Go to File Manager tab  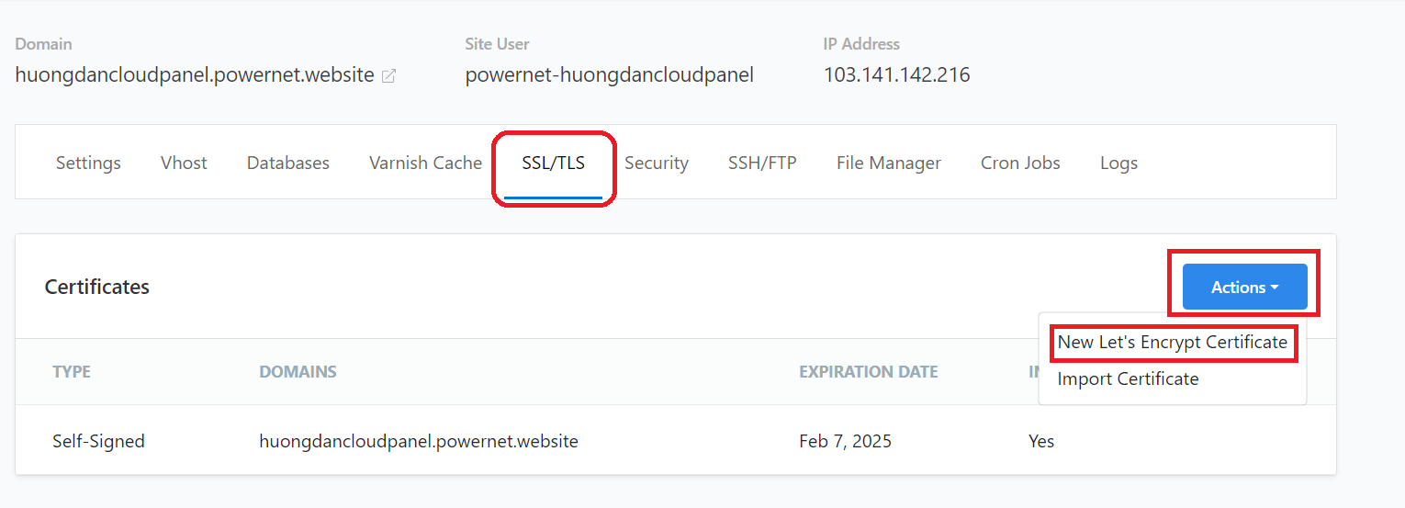889,163
